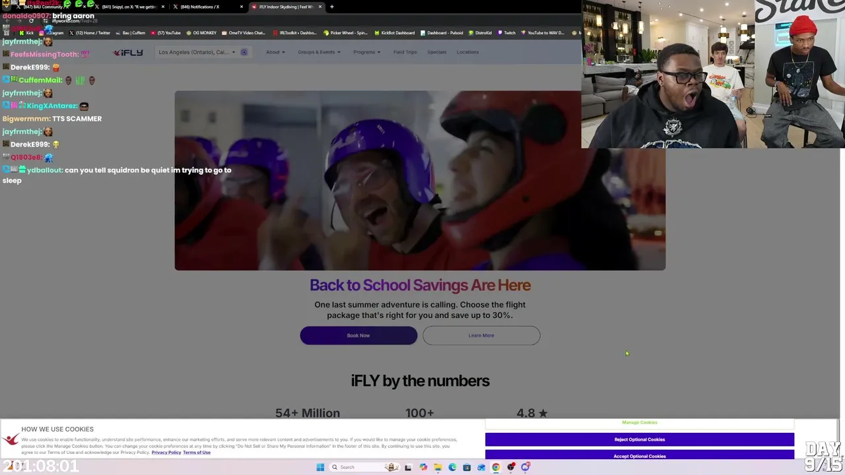Open the Home / Twitter bookmark
The height and width of the screenshot is (475, 845).
[x=90, y=33]
